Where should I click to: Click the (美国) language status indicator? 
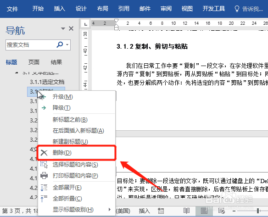pos(123,211)
